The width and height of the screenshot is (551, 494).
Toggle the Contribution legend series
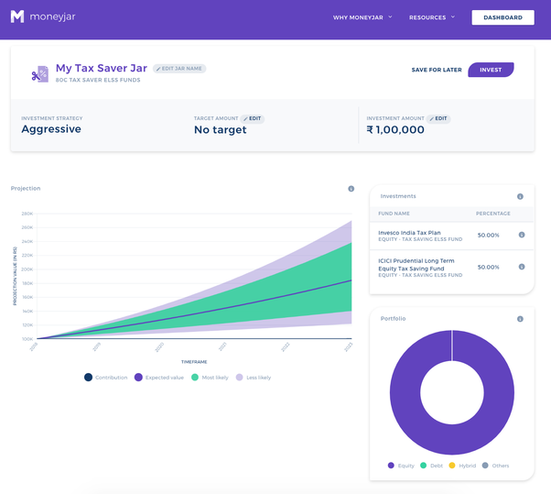click(x=106, y=377)
